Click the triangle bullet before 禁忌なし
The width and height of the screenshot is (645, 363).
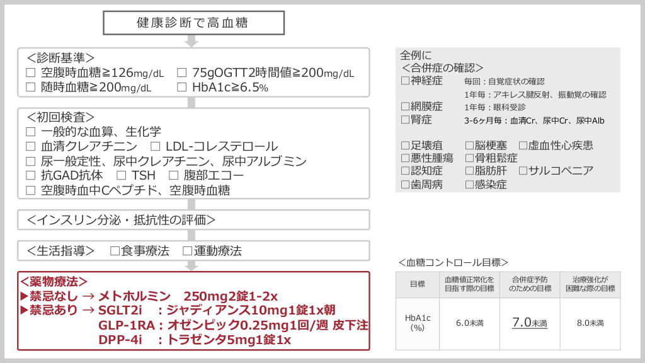(25, 296)
